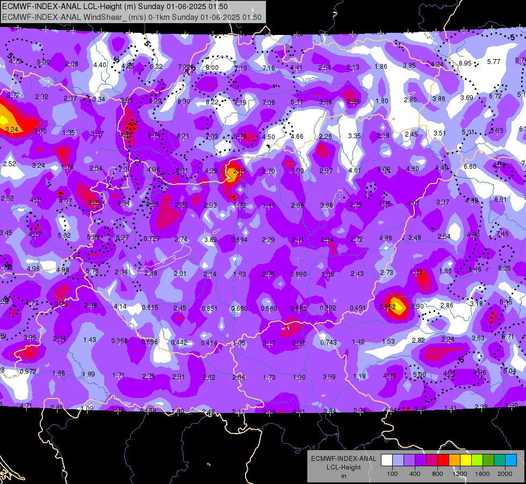Image resolution: width=526 pixels, height=484 pixels.
Task: Click the wind shear value 0.743
Action: click(x=328, y=342)
